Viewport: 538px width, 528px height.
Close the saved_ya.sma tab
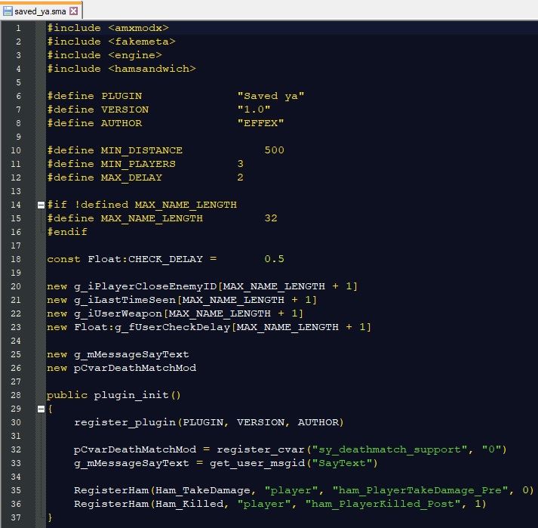tap(74, 10)
